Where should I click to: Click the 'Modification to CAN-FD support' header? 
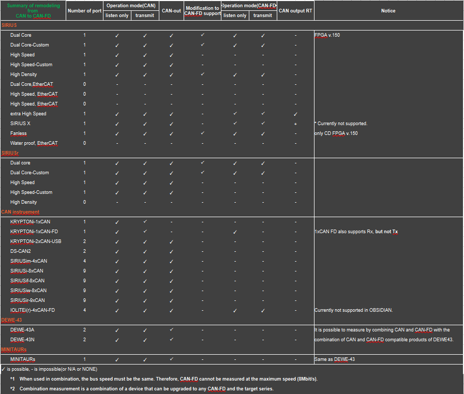[202, 11]
